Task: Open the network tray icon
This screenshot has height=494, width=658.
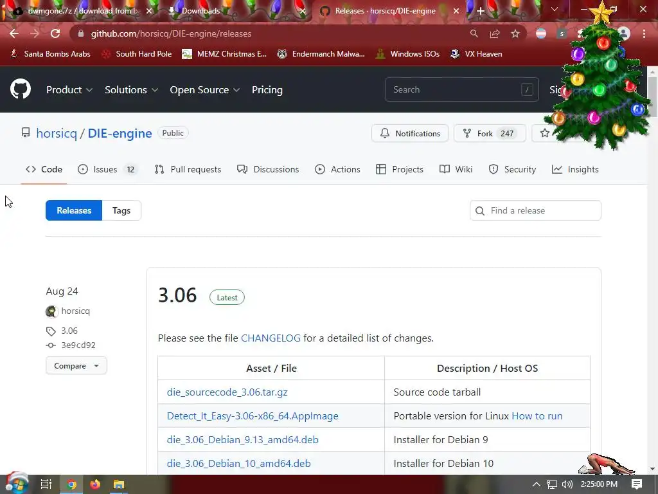Action: click(552, 484)
